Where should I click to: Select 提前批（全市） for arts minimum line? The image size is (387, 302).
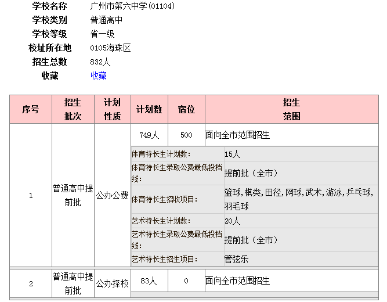coord(251,240)
